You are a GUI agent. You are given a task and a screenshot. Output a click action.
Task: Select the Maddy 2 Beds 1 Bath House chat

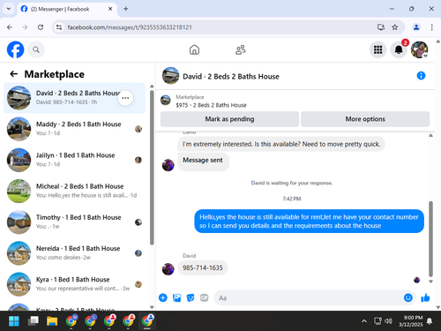tap(74, 129)
